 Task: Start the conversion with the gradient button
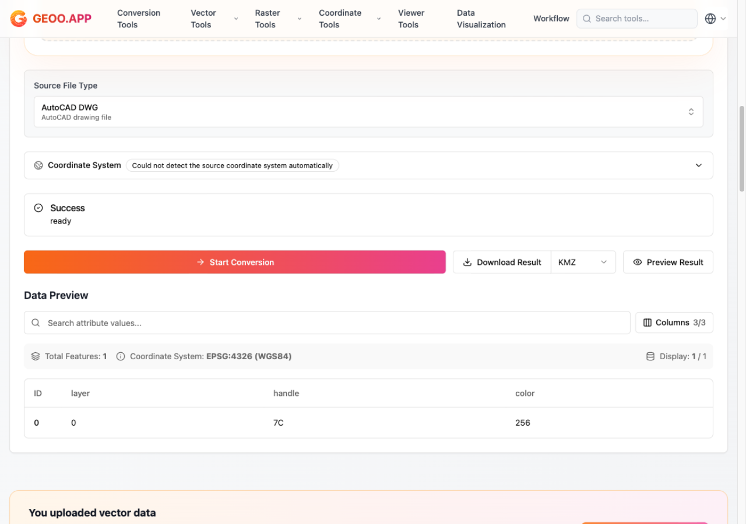[235, 262]
